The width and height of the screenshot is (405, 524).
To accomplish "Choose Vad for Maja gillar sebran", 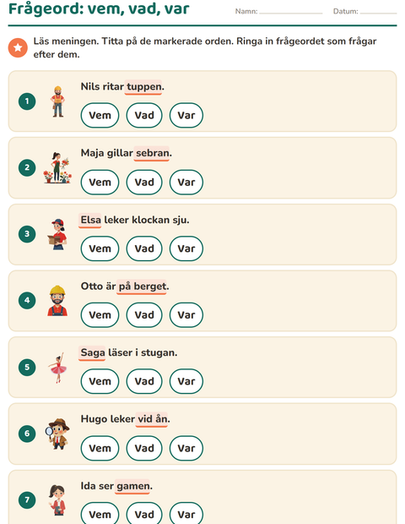I will pos(144,182).
